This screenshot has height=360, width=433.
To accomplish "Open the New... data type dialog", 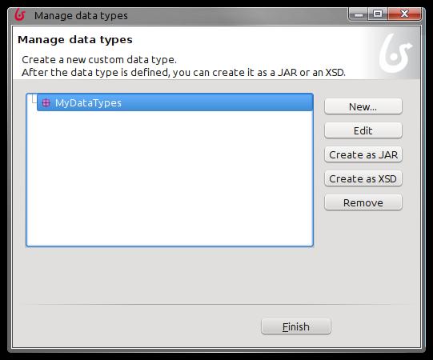I will pos(363,106).
